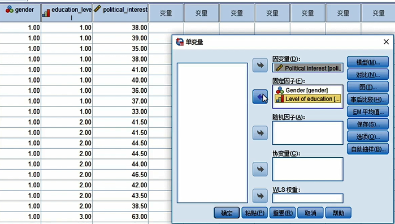Open the EM 平均值... dialog

click(368, 112)
